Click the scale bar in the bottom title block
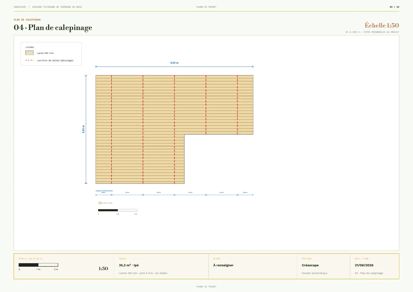413x292 pixels. [x=38, y=265]
